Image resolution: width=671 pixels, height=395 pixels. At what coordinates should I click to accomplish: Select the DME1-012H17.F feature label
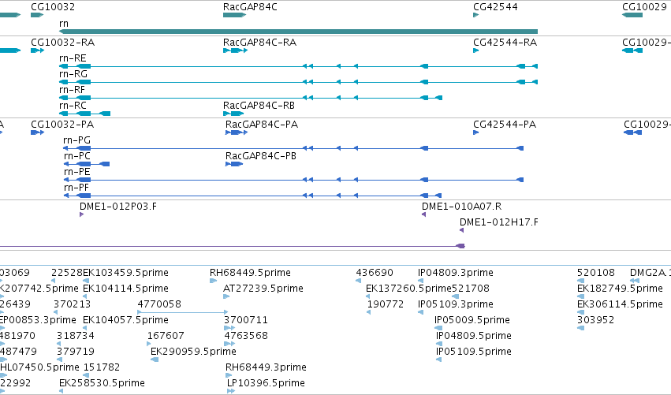[499, 222]
